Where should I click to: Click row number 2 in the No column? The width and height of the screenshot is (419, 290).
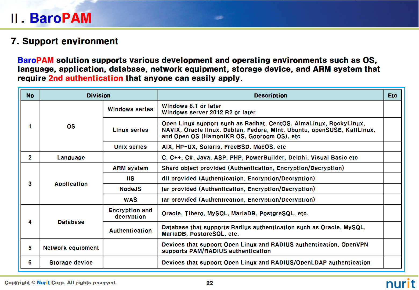30,157
